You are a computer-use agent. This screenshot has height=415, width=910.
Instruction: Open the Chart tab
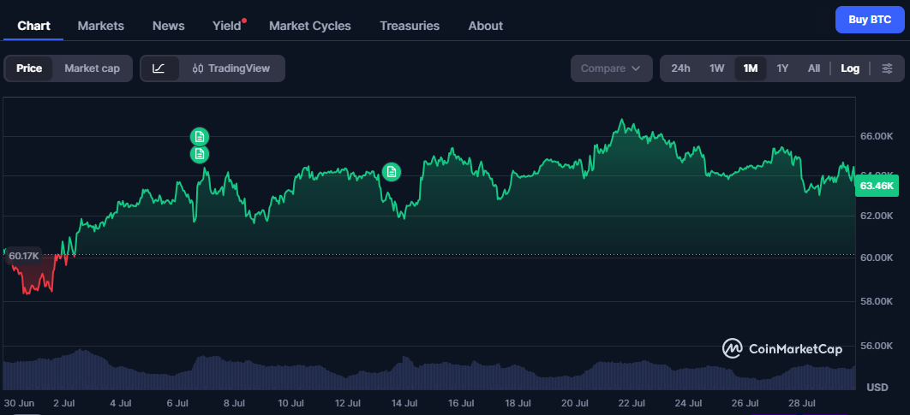click(33, 26)
